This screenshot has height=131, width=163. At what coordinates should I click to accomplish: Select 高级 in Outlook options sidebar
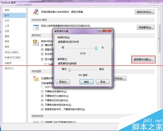coord(14,47)
